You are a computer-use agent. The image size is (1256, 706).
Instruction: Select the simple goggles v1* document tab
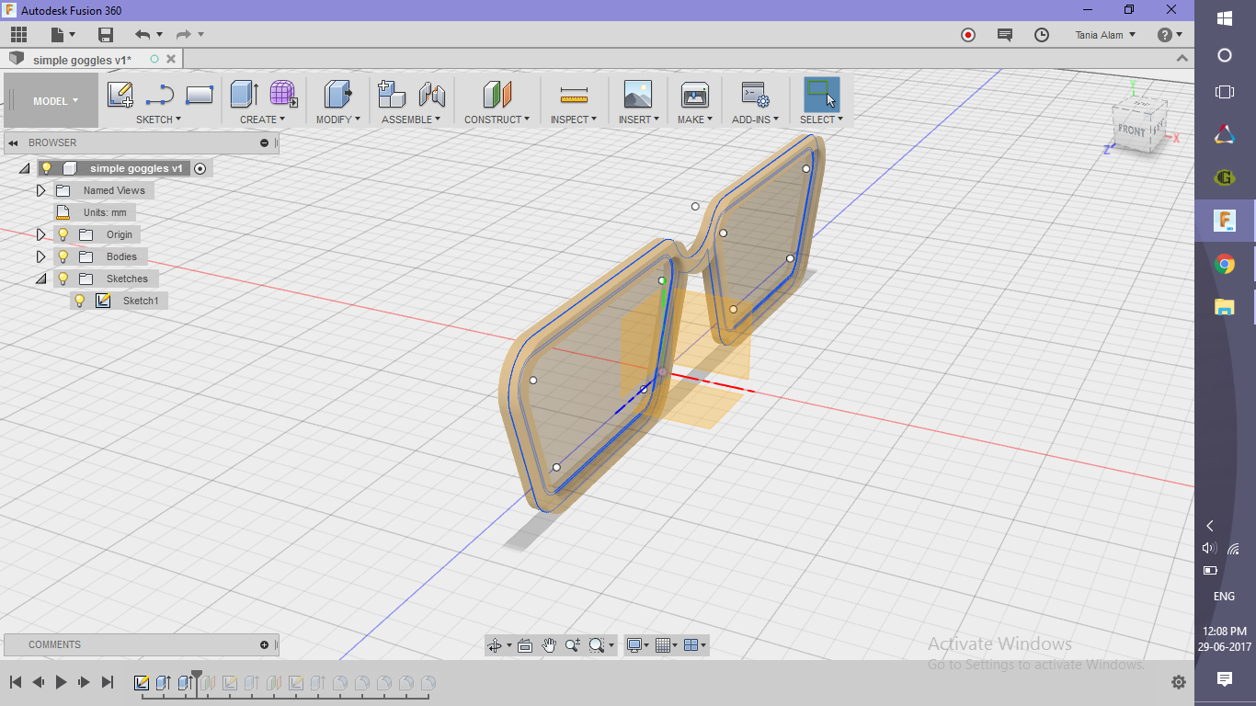pyautogui.click(x=81, y=60)
